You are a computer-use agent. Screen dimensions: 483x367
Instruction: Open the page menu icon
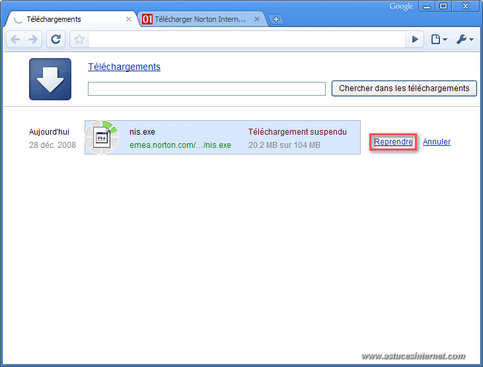439,40
